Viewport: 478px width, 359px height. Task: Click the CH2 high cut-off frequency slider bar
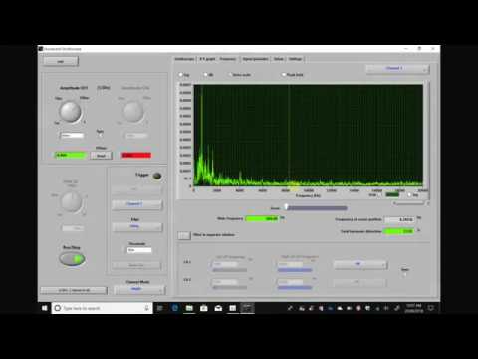point(295,288)
